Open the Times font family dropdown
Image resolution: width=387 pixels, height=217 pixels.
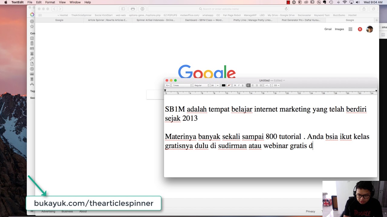point(182,85)
